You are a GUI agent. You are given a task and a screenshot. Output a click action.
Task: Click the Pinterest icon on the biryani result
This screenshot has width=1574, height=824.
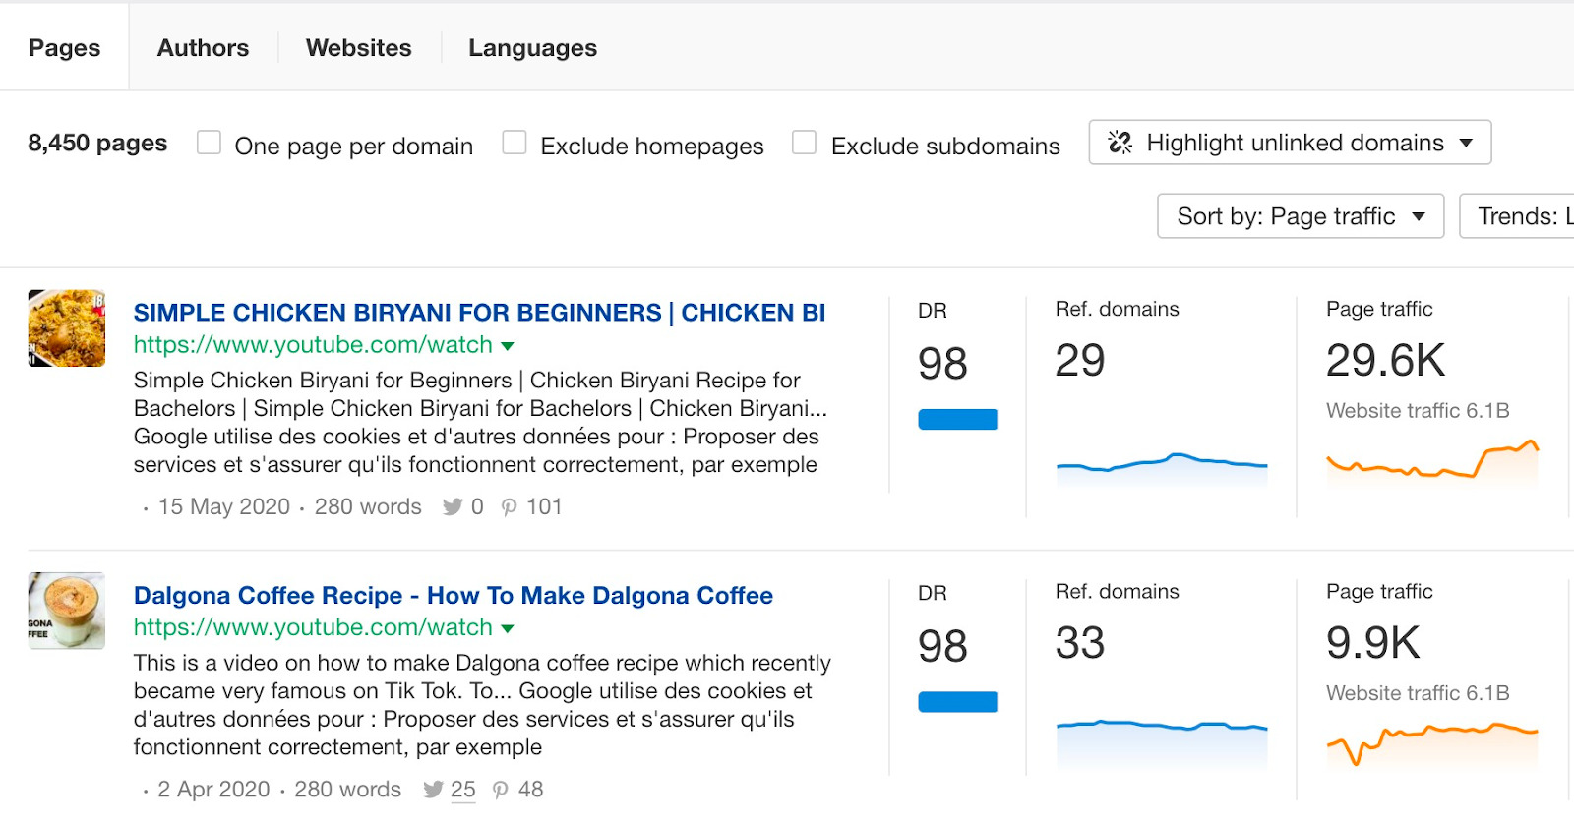coord(509,507)
